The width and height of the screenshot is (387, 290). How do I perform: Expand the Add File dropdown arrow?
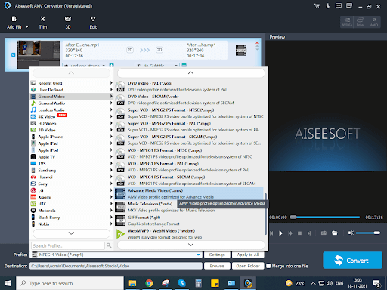pyautogui.click(x=27, y=27)
